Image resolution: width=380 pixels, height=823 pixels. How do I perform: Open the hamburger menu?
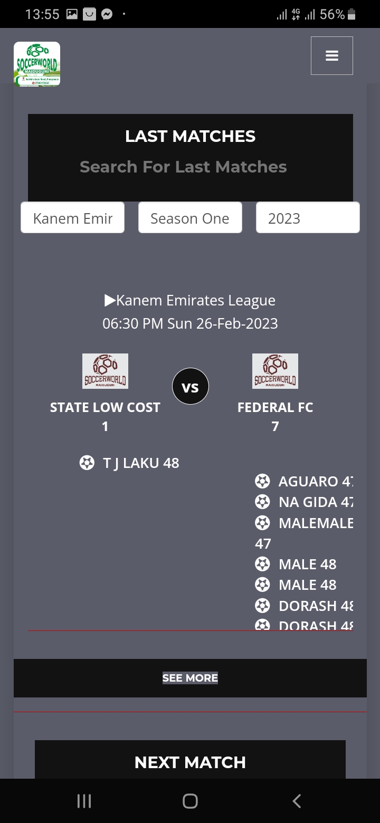coord(331,55)
